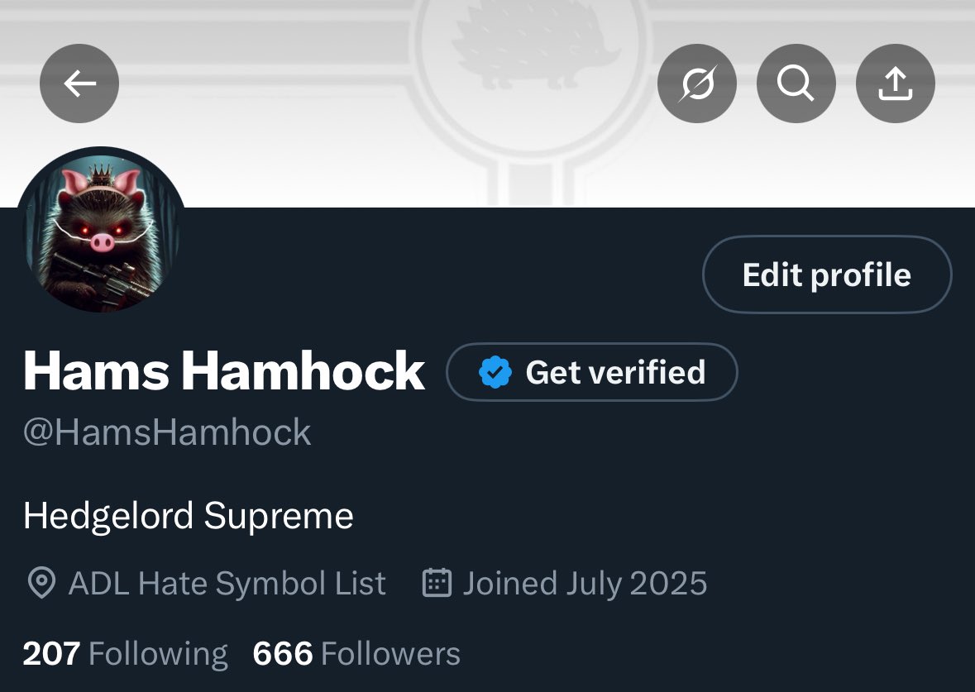The height and width of the screenshot is (692, 975).
Task: Tap the Hams Hamhock display name
Action: point(224,371)
